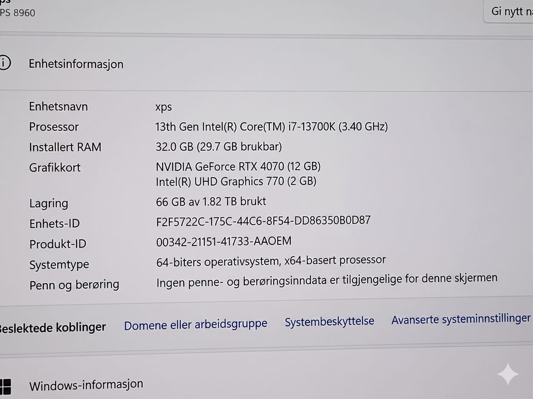Select the NVIDIA GeForce RTX 4070 line

[x=238, y=167]
